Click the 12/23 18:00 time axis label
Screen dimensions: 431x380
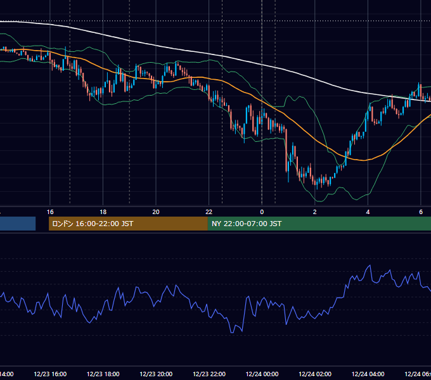point(103,374)
